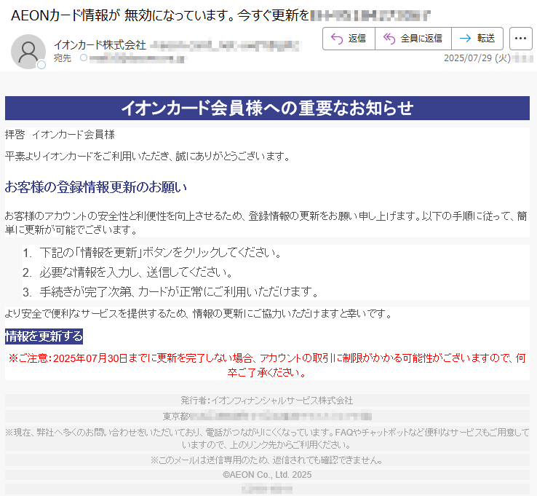The image size is (537, 496).
Task: Click paragraph より安全で便利なサービスを提供するため
Action: pos(198,314)
